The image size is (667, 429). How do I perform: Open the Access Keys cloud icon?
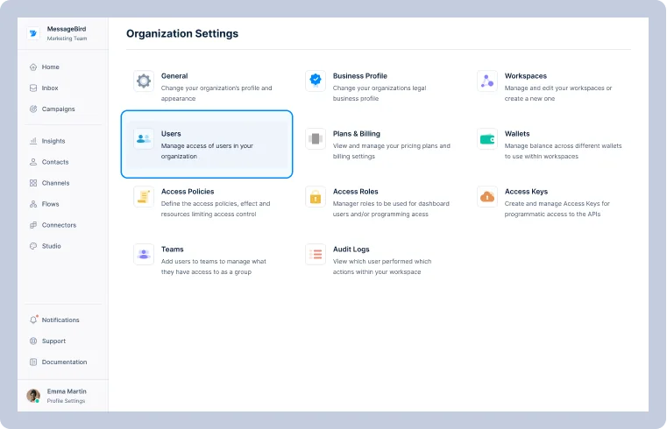[x=487, y=196]
